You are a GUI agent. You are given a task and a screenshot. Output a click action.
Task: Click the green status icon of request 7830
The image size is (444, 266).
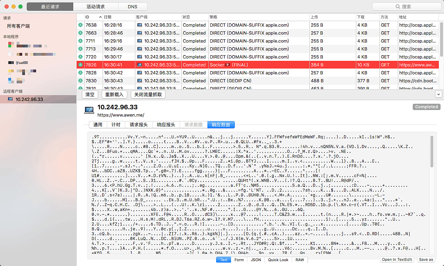tap(80, 81)
